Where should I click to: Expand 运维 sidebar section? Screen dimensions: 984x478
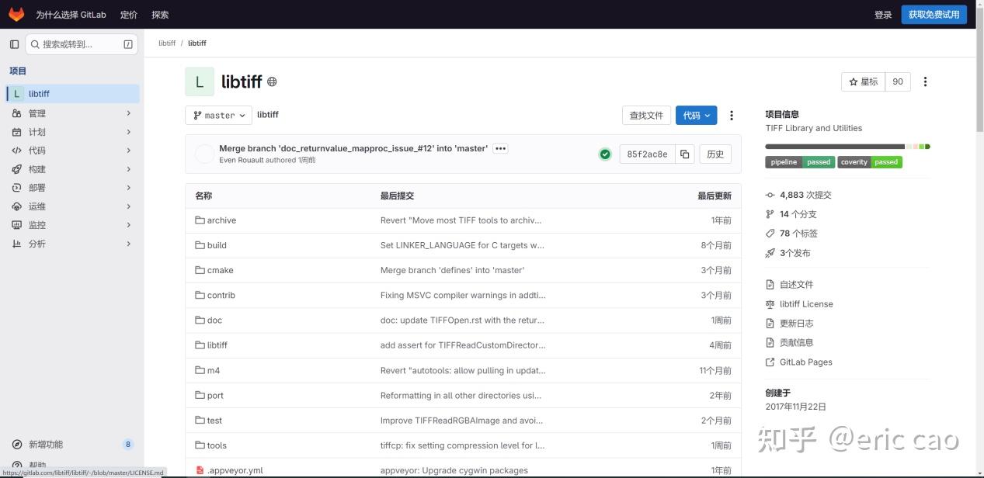71,206
